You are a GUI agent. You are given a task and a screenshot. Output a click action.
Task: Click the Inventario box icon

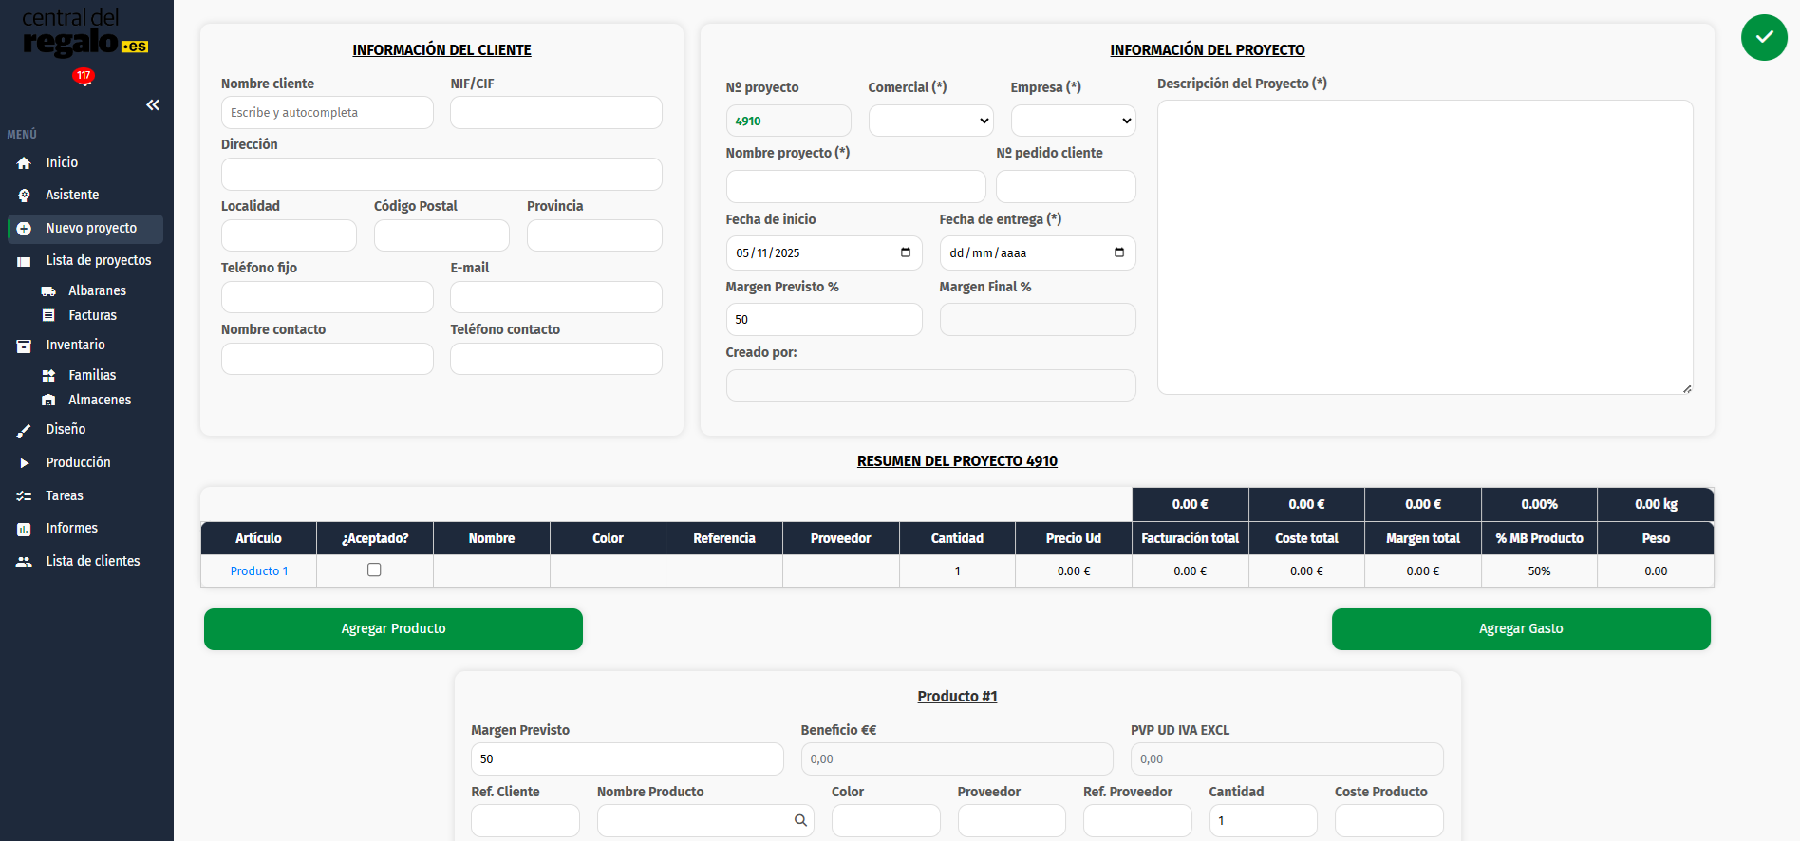pos(24,346)
